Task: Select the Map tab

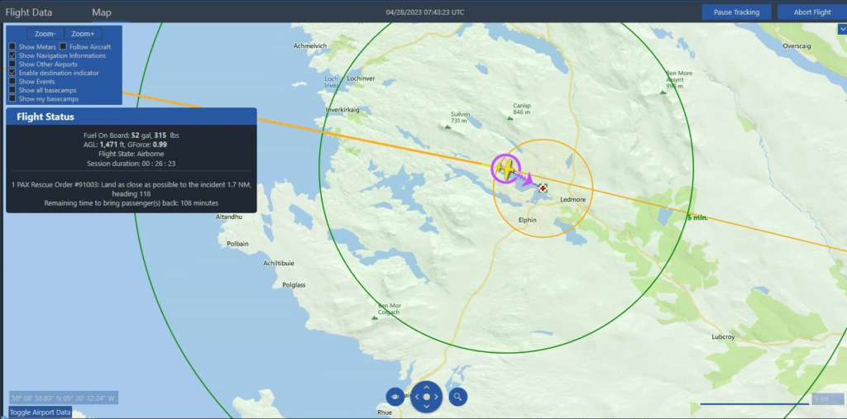Action: pyautogui.click(x=101, y=12)
